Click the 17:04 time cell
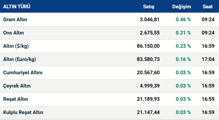 (x=208, y=59)
